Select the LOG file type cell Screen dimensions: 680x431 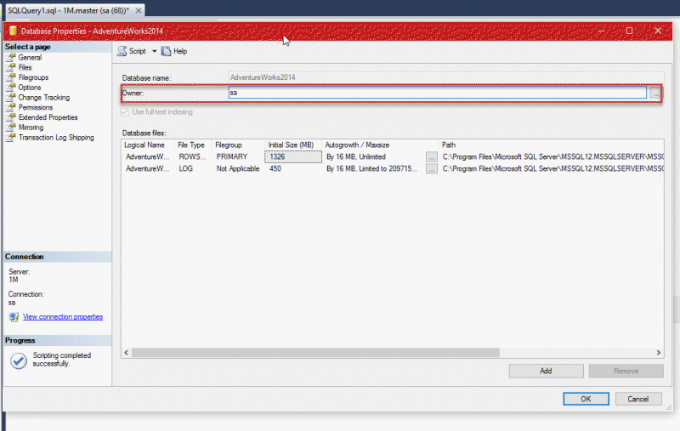pos(194,168)
